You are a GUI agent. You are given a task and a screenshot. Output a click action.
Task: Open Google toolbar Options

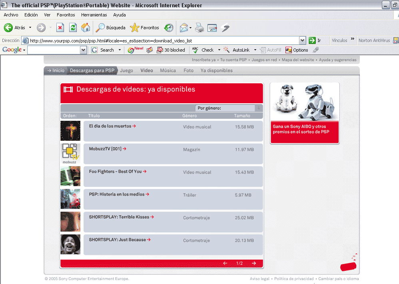[x=297, y=50]
